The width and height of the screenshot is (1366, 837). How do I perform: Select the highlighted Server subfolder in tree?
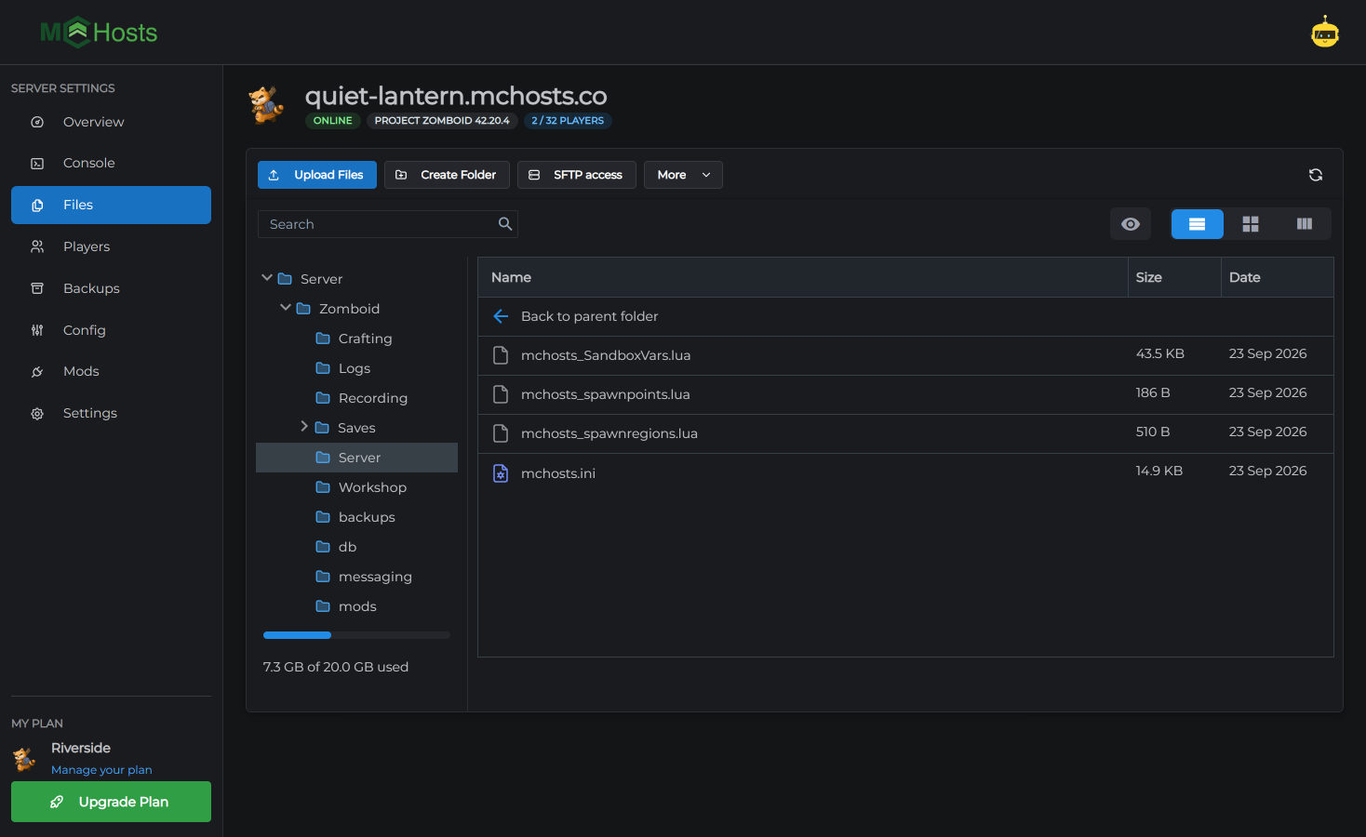pyautogui.click(x=356, y=458)
